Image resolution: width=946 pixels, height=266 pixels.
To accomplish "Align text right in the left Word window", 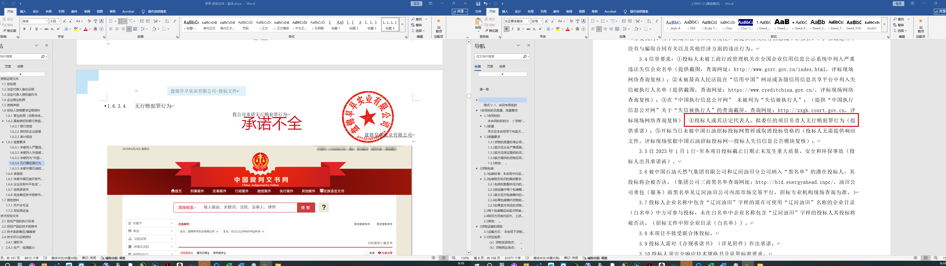I will point(123,29).
